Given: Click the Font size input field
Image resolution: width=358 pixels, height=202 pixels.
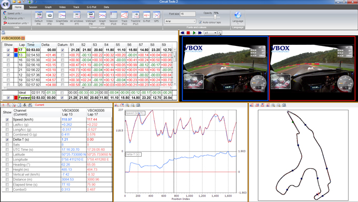Looking at the screenshot, I should pyautogui.click(x=187, y=14).
